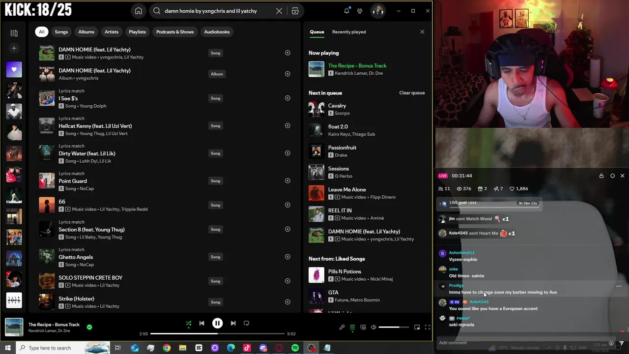Add Strike (Holster) to Liked Songs

pos(287,302)
